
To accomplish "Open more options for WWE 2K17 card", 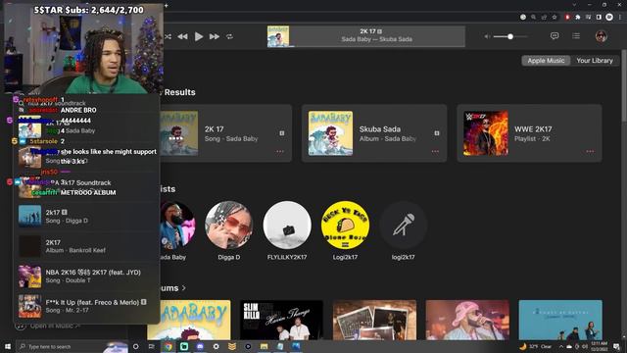I will click(590, 151).
